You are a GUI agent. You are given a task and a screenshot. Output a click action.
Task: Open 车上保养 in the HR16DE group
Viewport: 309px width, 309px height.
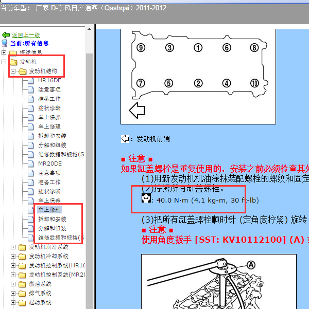[x=49, y=117]
